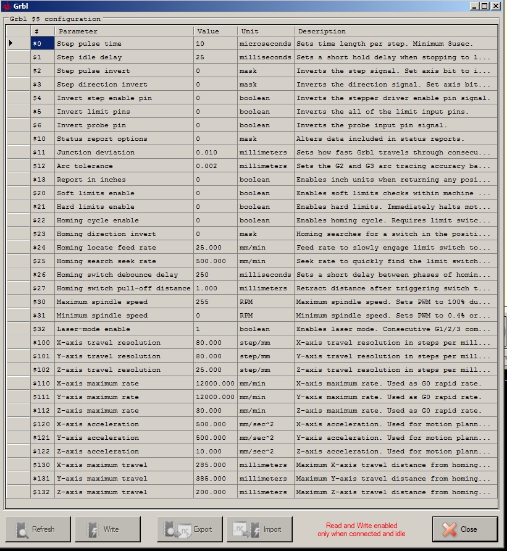The width and height of the screenshot is (507, 551).
Task: Click the Z-axis acceleration value 10.000
Action: pos(216,451)
